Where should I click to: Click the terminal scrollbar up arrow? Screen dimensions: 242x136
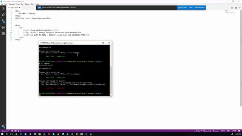pos(111,46)
